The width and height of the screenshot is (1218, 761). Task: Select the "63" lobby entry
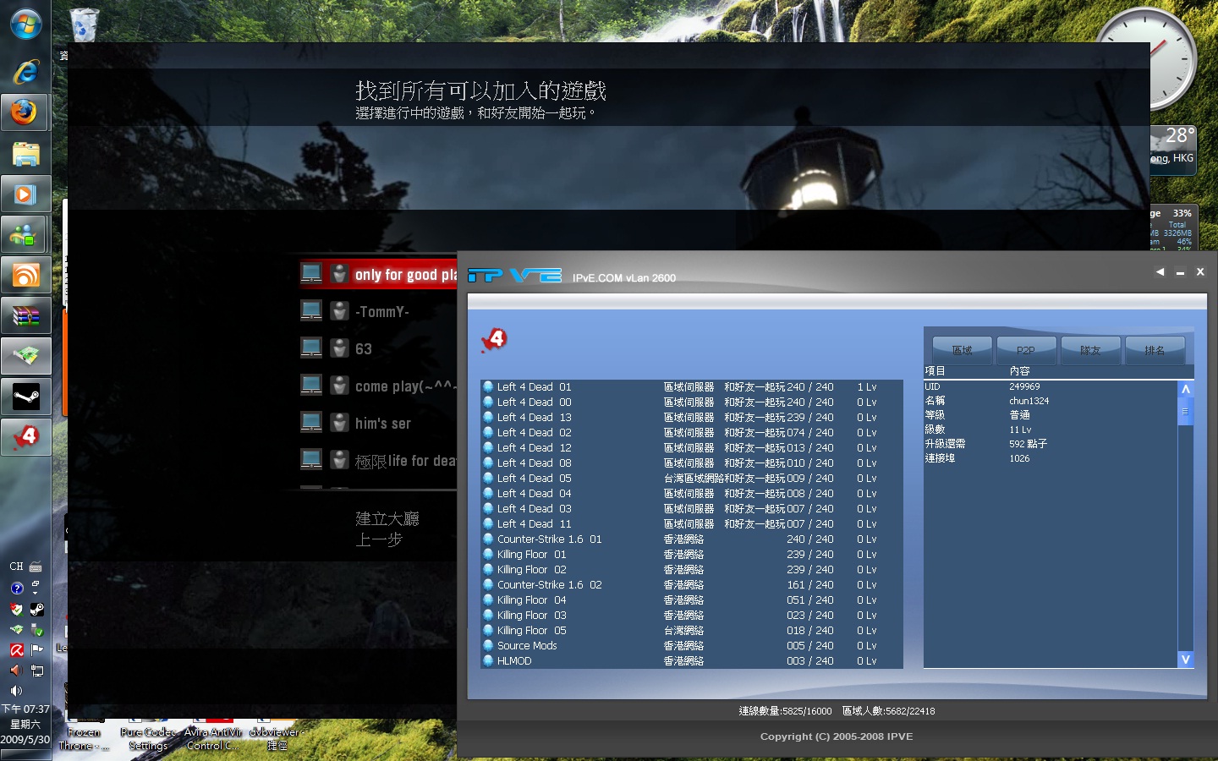378,348
